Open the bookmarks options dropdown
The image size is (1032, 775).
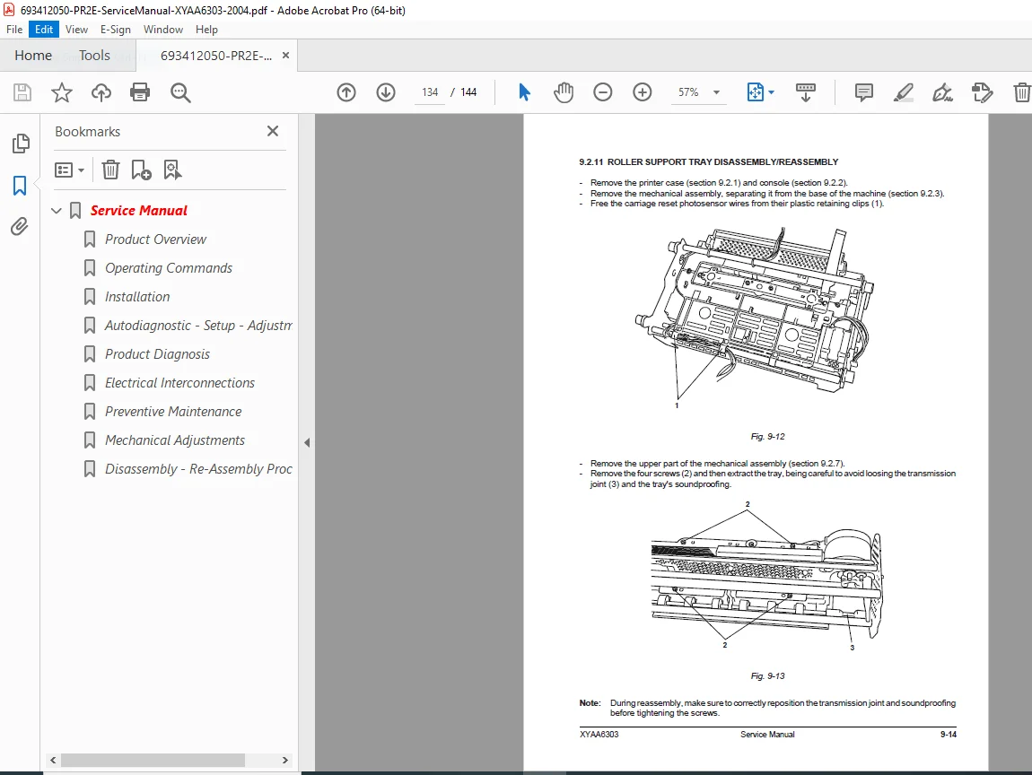(70, 170)
